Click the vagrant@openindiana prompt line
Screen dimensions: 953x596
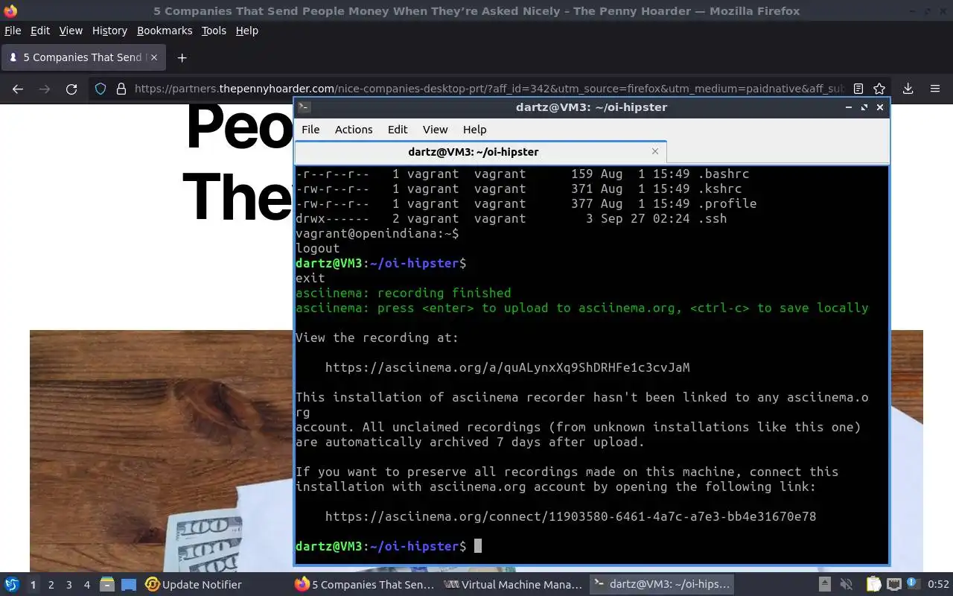tap(377, 233)
